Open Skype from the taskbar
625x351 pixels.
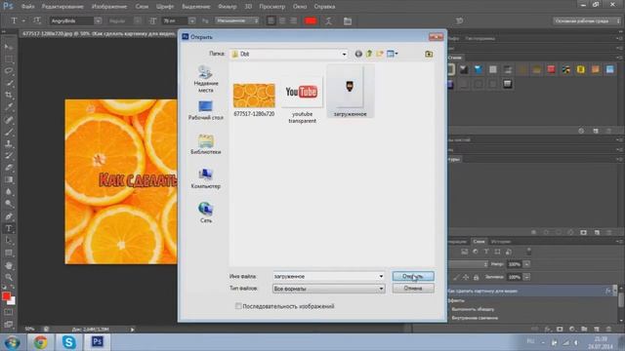(68, 342)
